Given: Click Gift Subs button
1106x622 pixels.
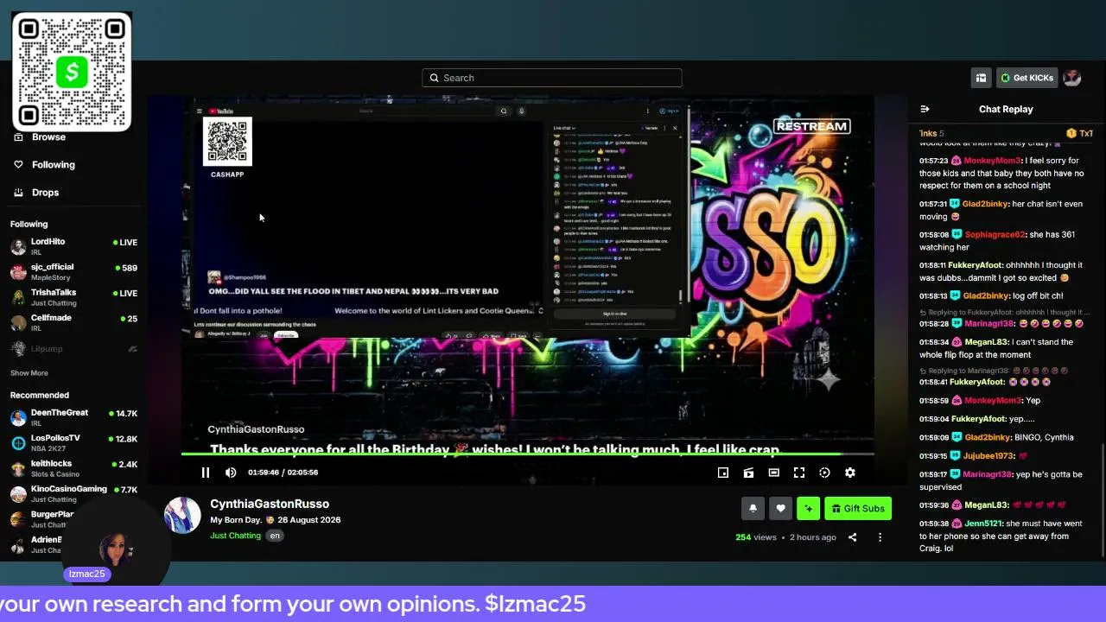Looking at the screenshot, I should (x=858, y=509).
